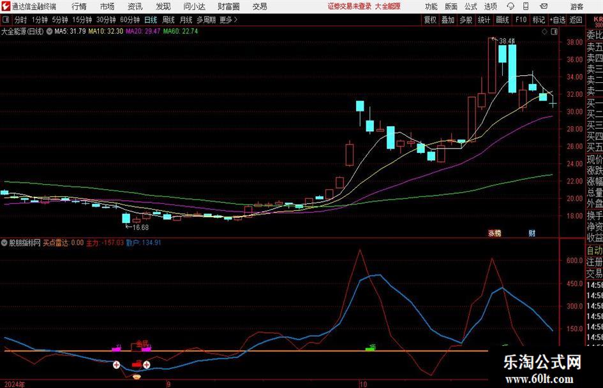Click the 返回 back button
603x388 pixels.
[576, 20]
